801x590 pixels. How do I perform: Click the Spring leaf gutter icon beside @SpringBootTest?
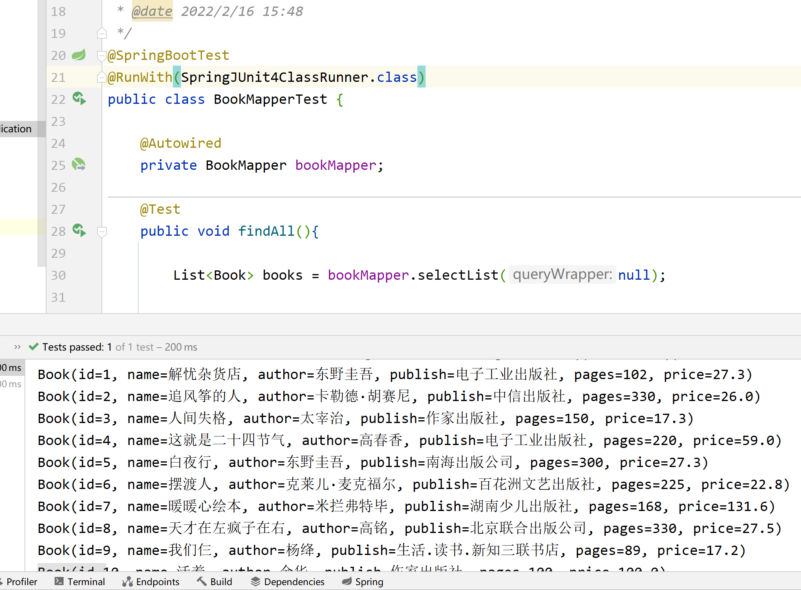coord(79,55)
